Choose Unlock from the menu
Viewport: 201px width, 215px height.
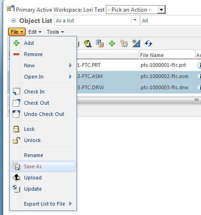(x=43, y=140)
